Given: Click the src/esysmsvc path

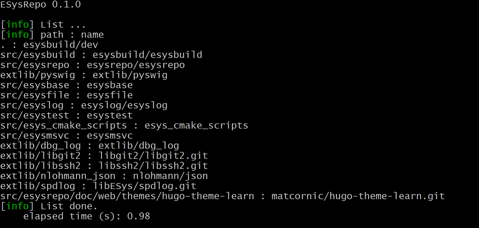Looking at the screenshot, I should pyautogui.click(x=35, y=136).
